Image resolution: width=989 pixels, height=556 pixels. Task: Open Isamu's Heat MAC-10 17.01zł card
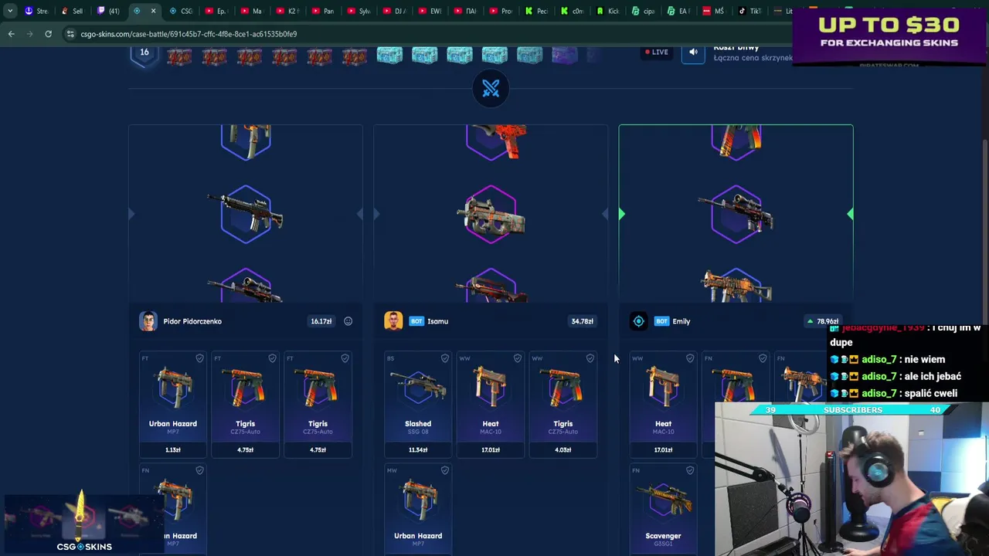(x=491, y=405)
